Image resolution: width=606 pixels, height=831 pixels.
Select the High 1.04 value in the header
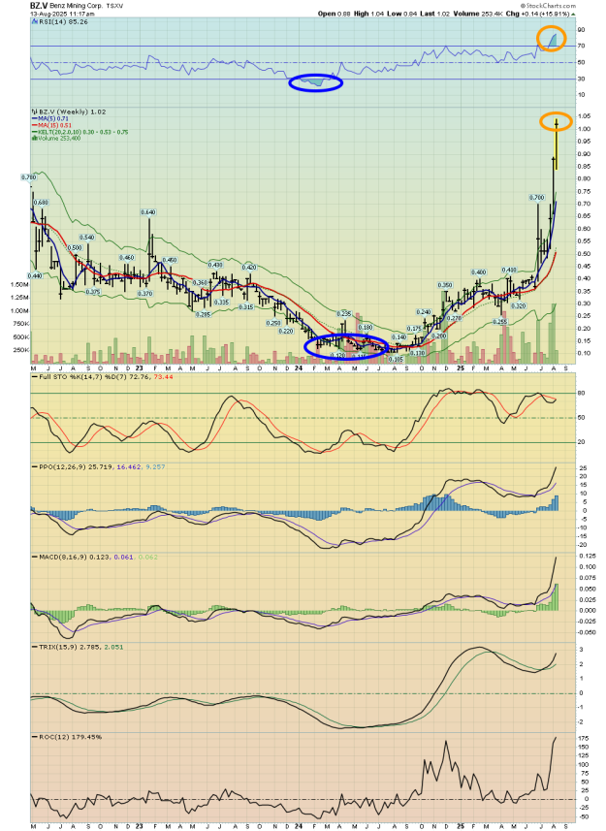[x=368, y=14]
